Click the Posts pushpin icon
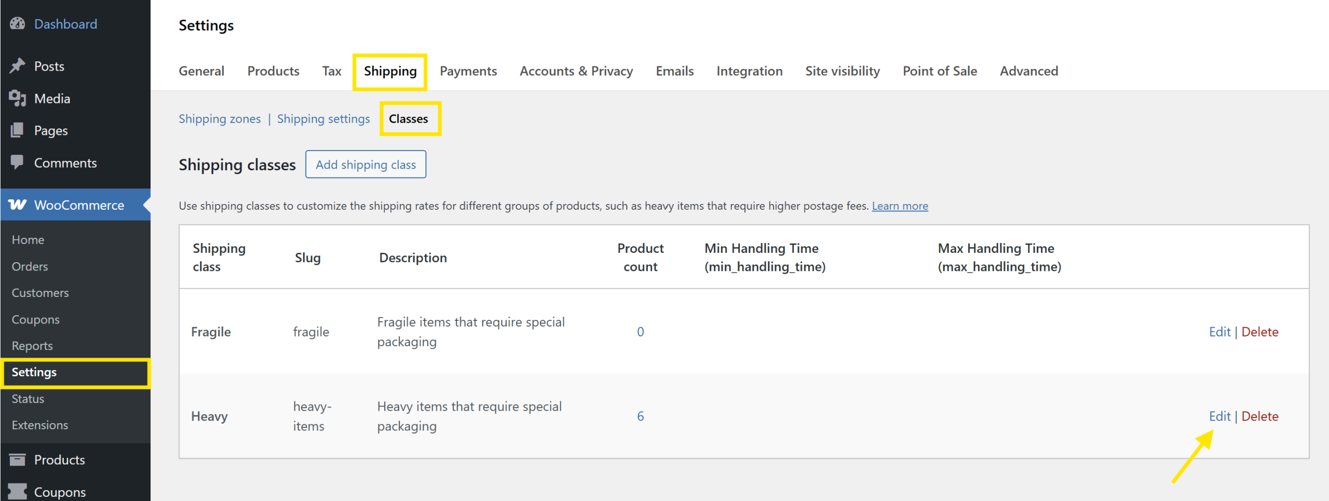 point(17,66)
